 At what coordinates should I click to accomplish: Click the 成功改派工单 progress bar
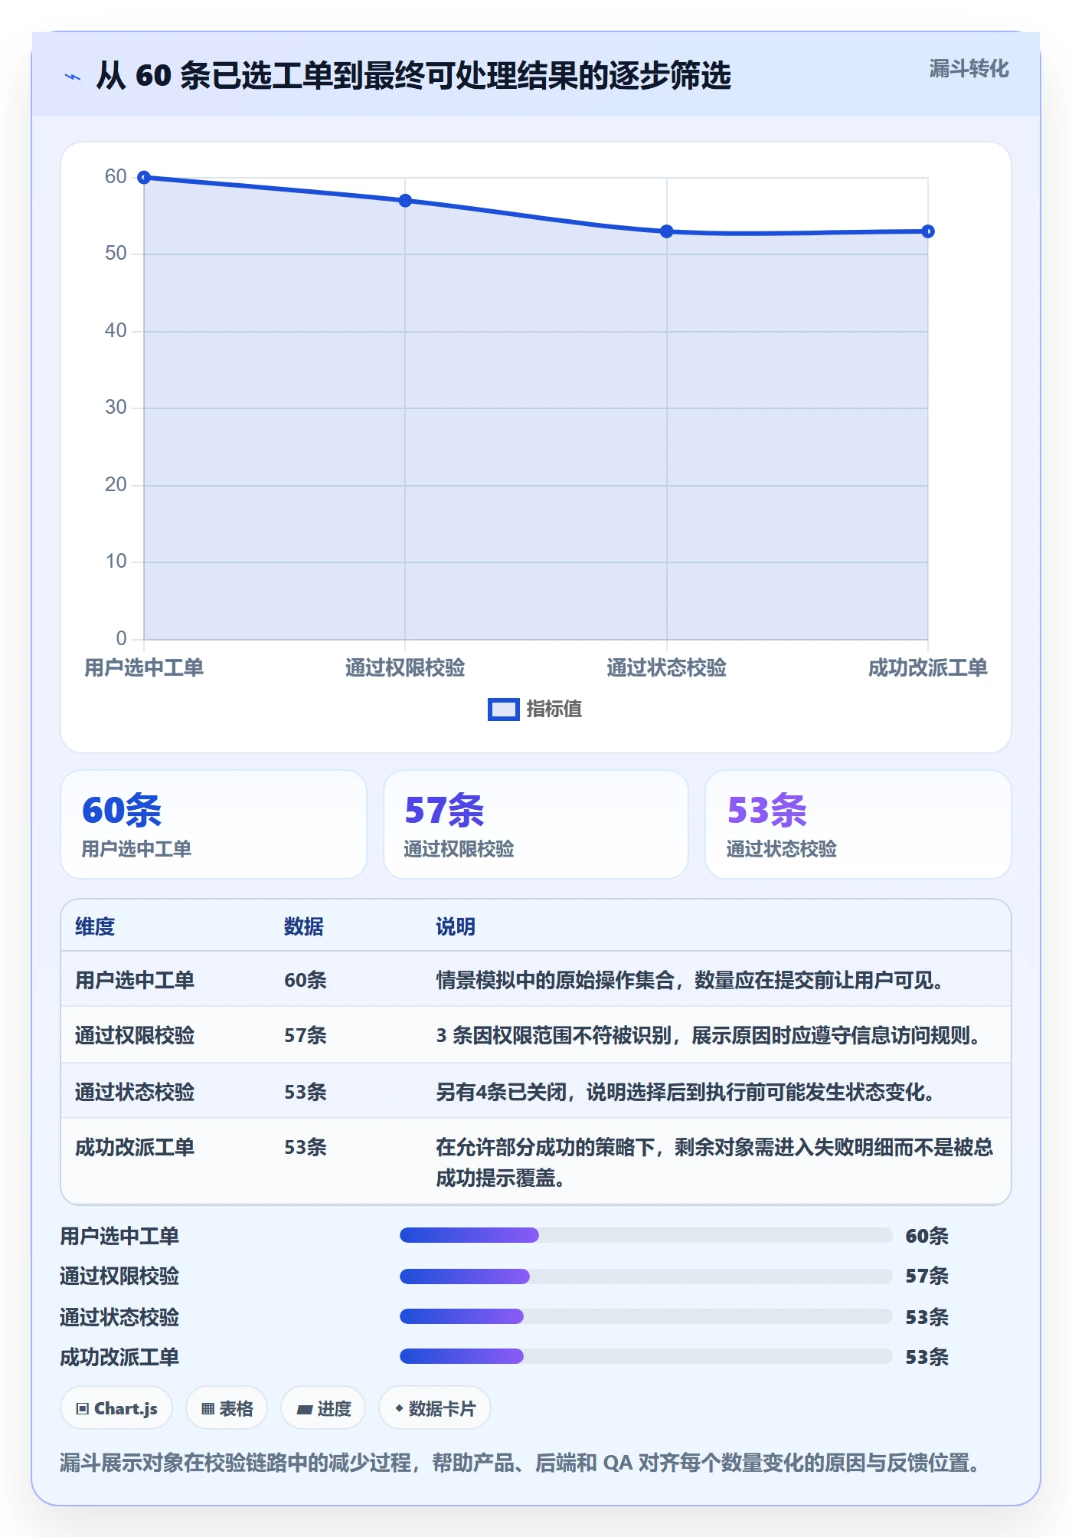click(646, 1356)
